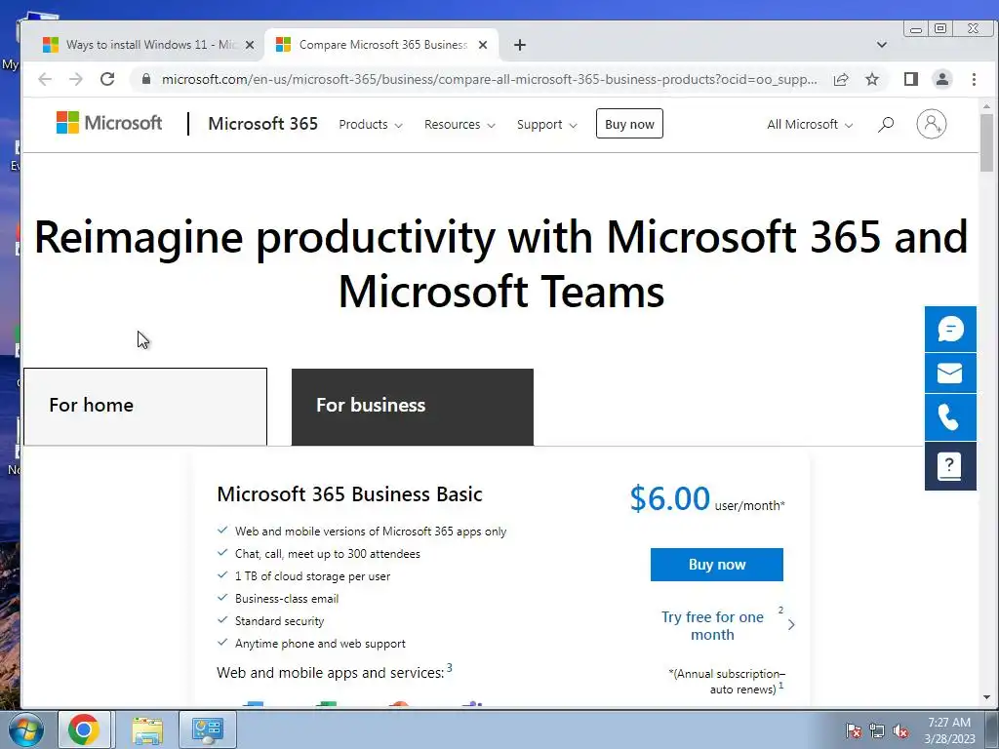Open the Chrome profile avatar
This screenshot has width=999, height=749.
941,79
